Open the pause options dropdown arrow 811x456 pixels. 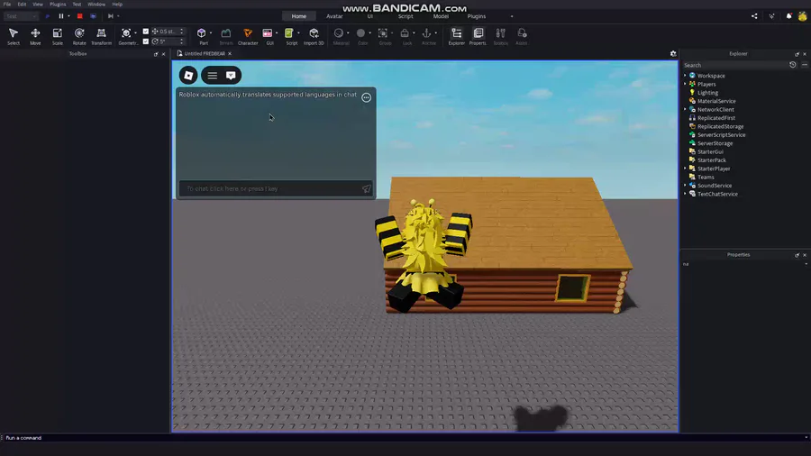68,16
